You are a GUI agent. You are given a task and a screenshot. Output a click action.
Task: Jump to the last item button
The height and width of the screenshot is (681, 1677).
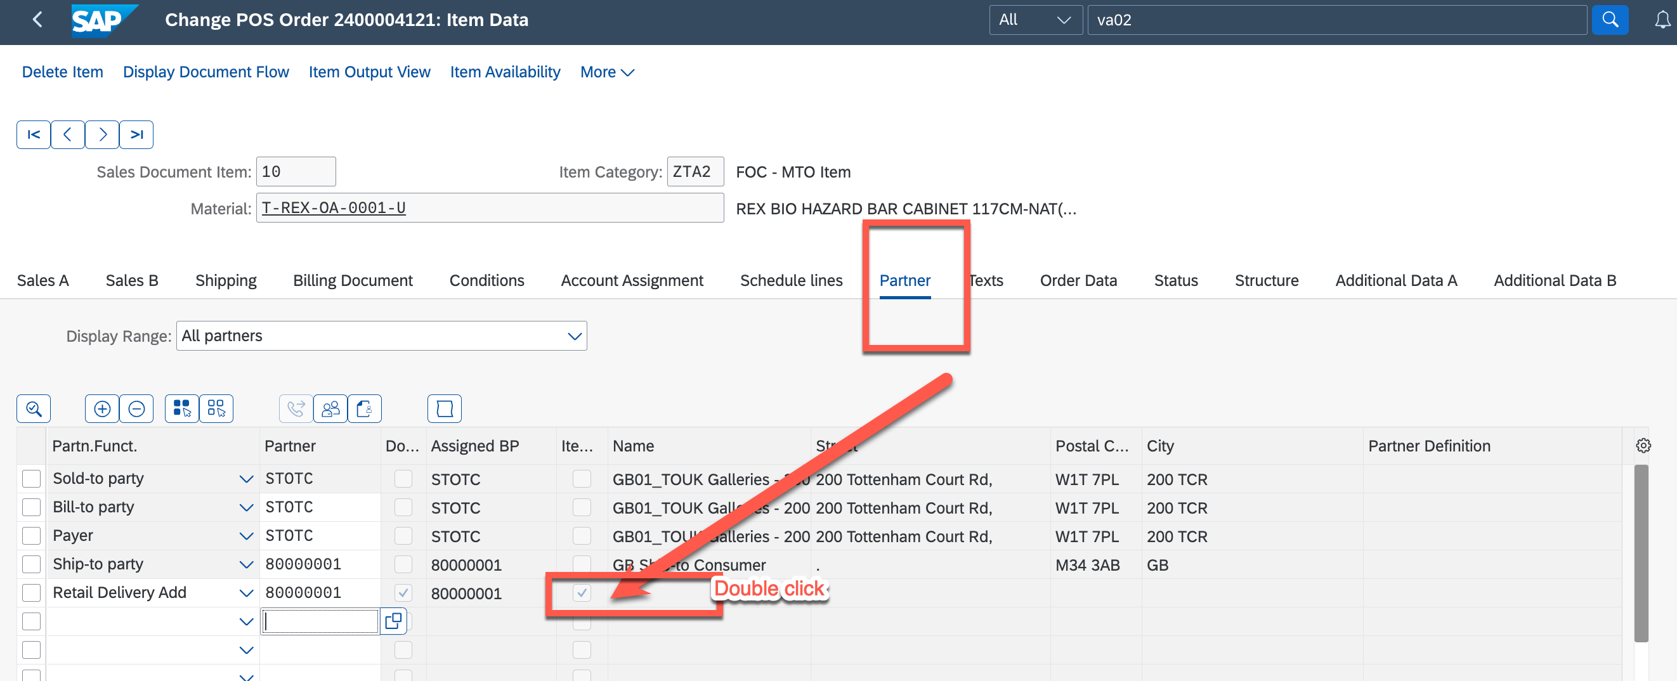point(136,135)
